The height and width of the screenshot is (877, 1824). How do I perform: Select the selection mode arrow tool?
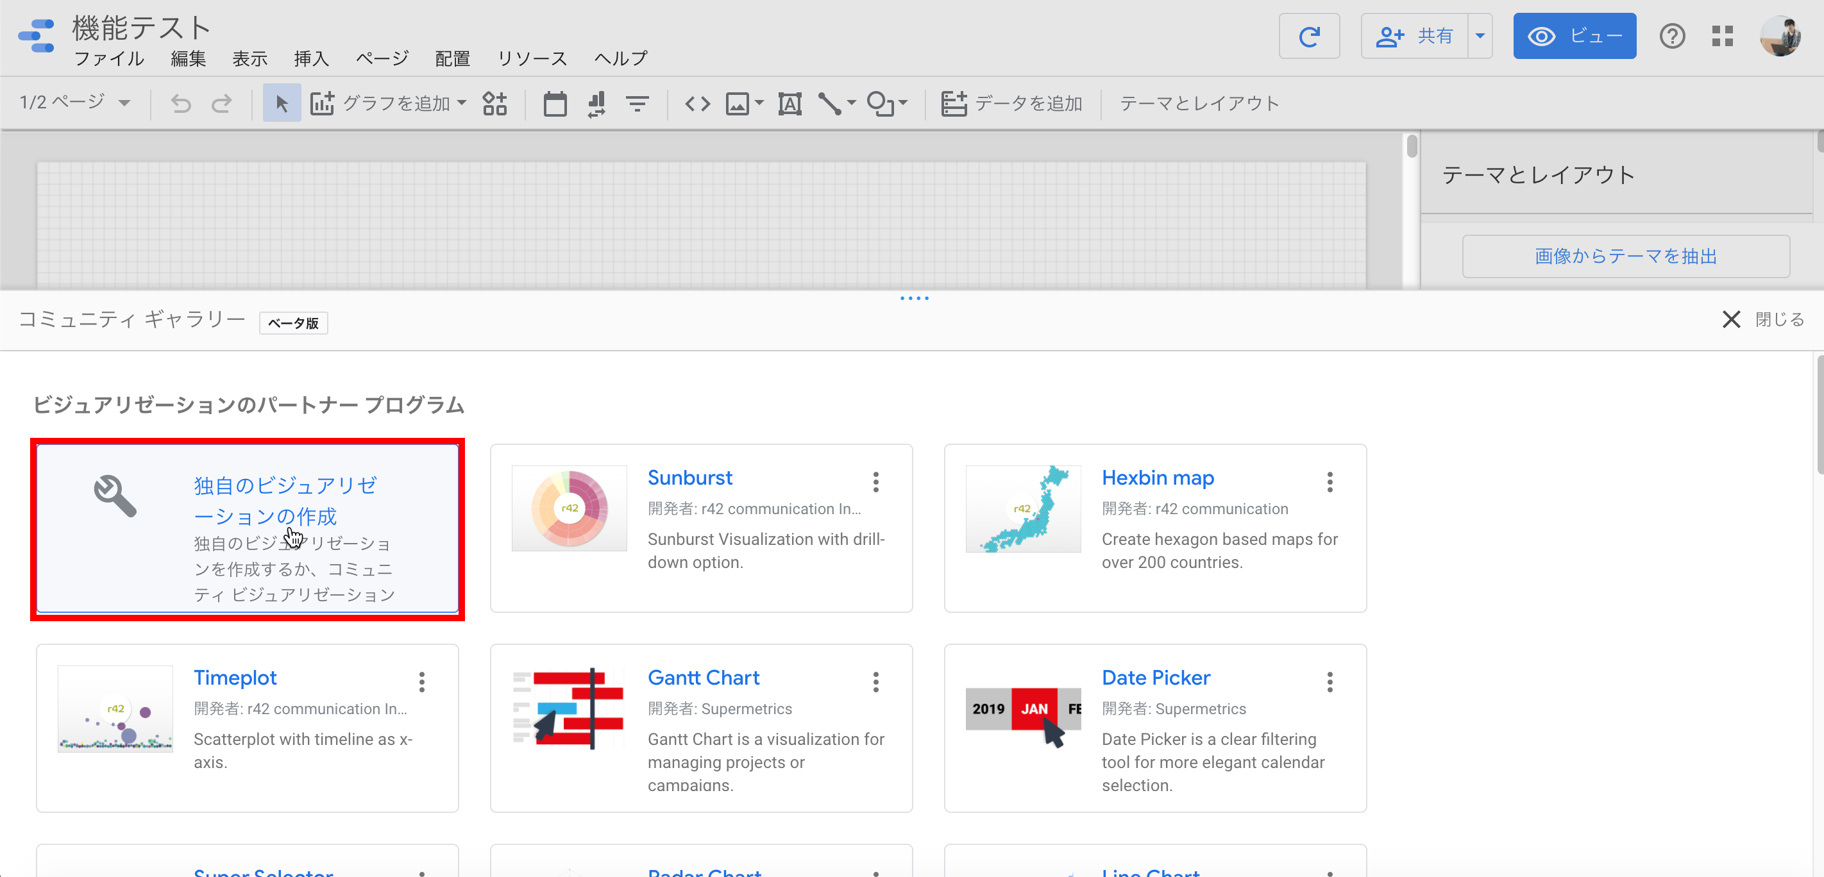281,104
